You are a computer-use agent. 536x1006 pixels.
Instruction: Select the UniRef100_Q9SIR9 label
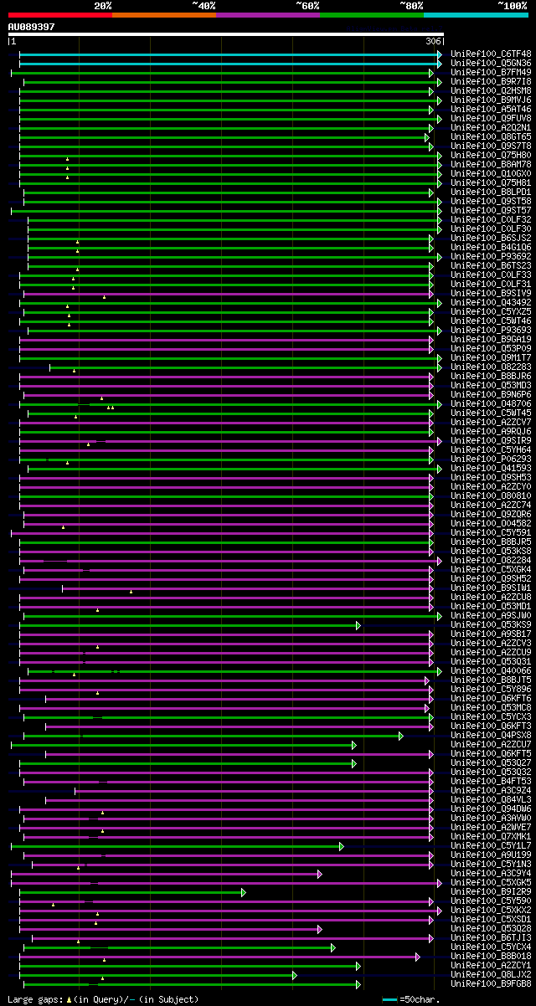point(491,440)
